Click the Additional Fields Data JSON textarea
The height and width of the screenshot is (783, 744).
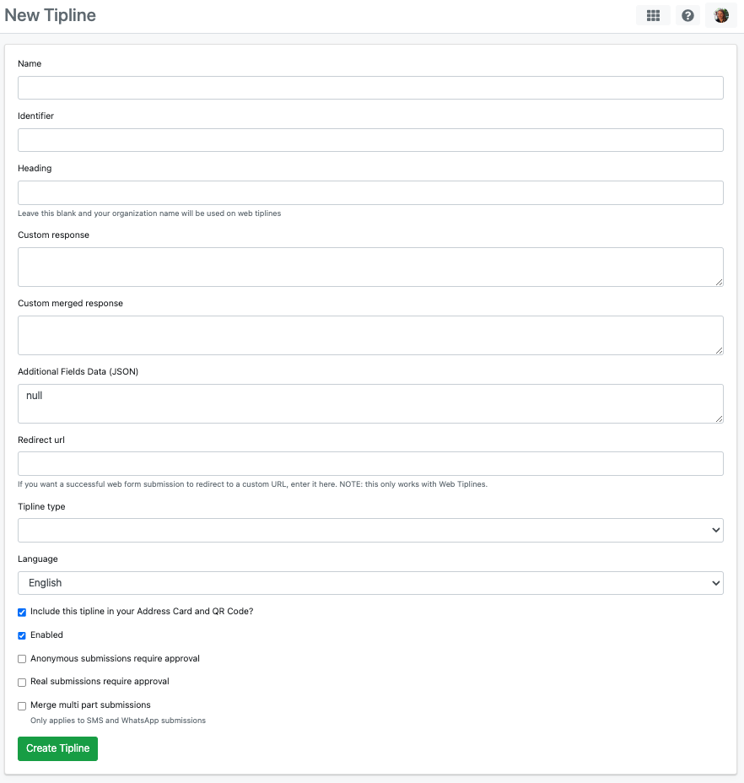[x=370, y=403]
